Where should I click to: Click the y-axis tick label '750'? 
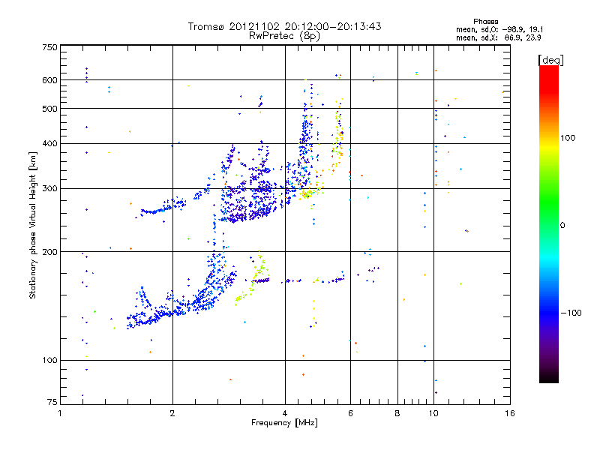[50, 47]
